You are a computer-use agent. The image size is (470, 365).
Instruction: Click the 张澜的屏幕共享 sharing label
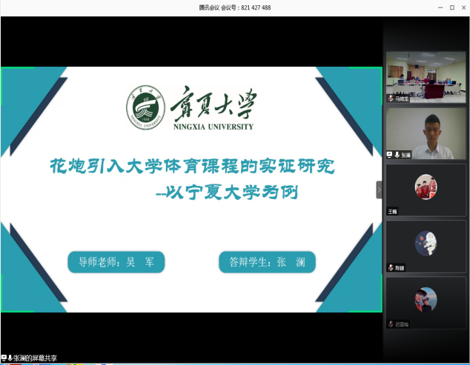(x=36, y=358)
